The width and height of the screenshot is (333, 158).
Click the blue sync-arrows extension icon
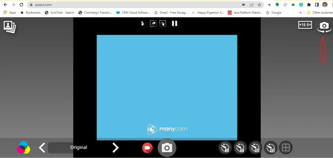pos(285,5)
